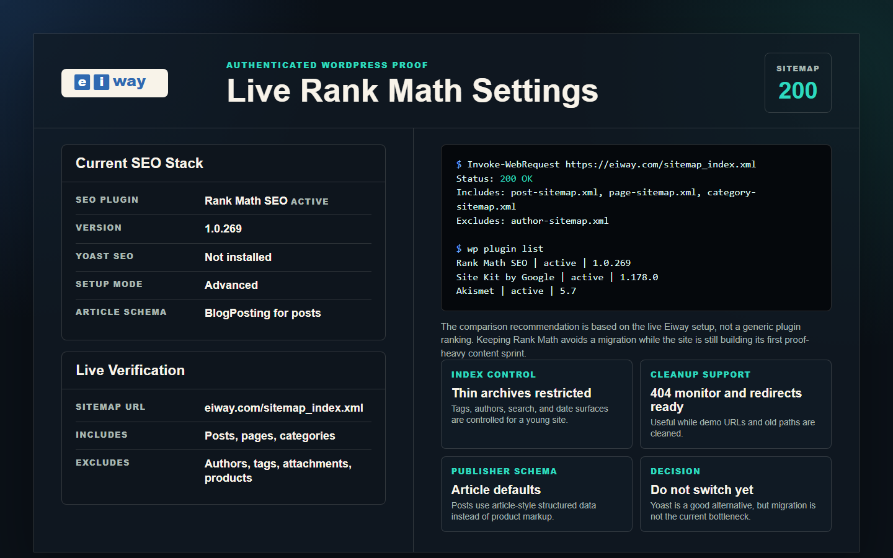Click the 'EXCLUDES' row label
This screenshot has width=893, height=558.
click(x=102, y=463)
